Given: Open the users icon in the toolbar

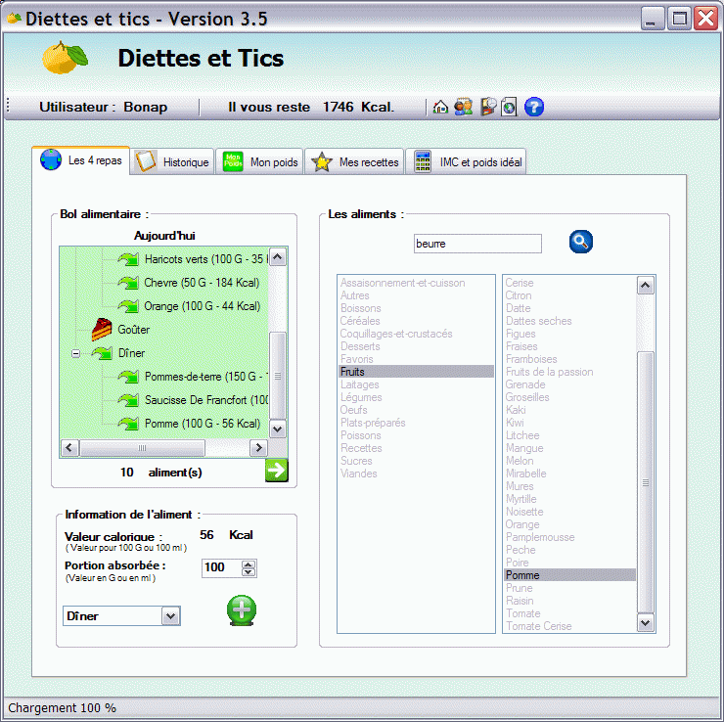Looking at the screenshot, I should [464, 108].
